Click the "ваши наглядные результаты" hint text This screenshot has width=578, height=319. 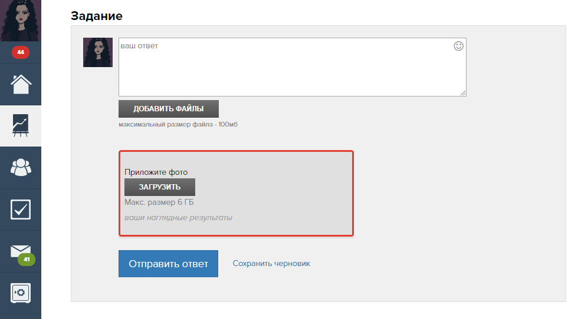(x=178, y=218)
